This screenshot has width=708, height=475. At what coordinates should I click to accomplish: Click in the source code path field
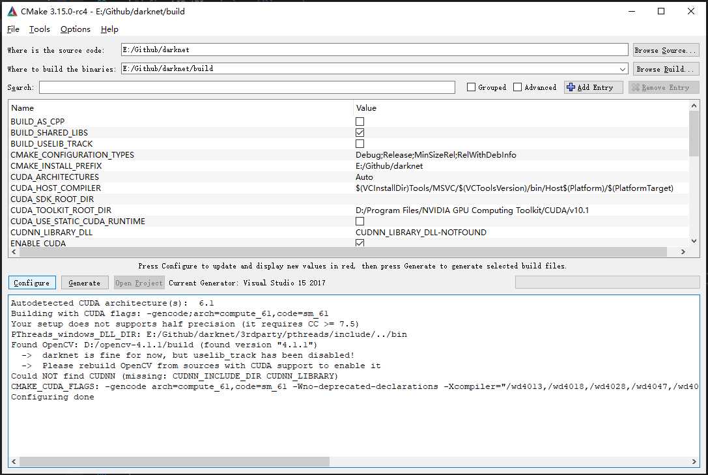375,50
